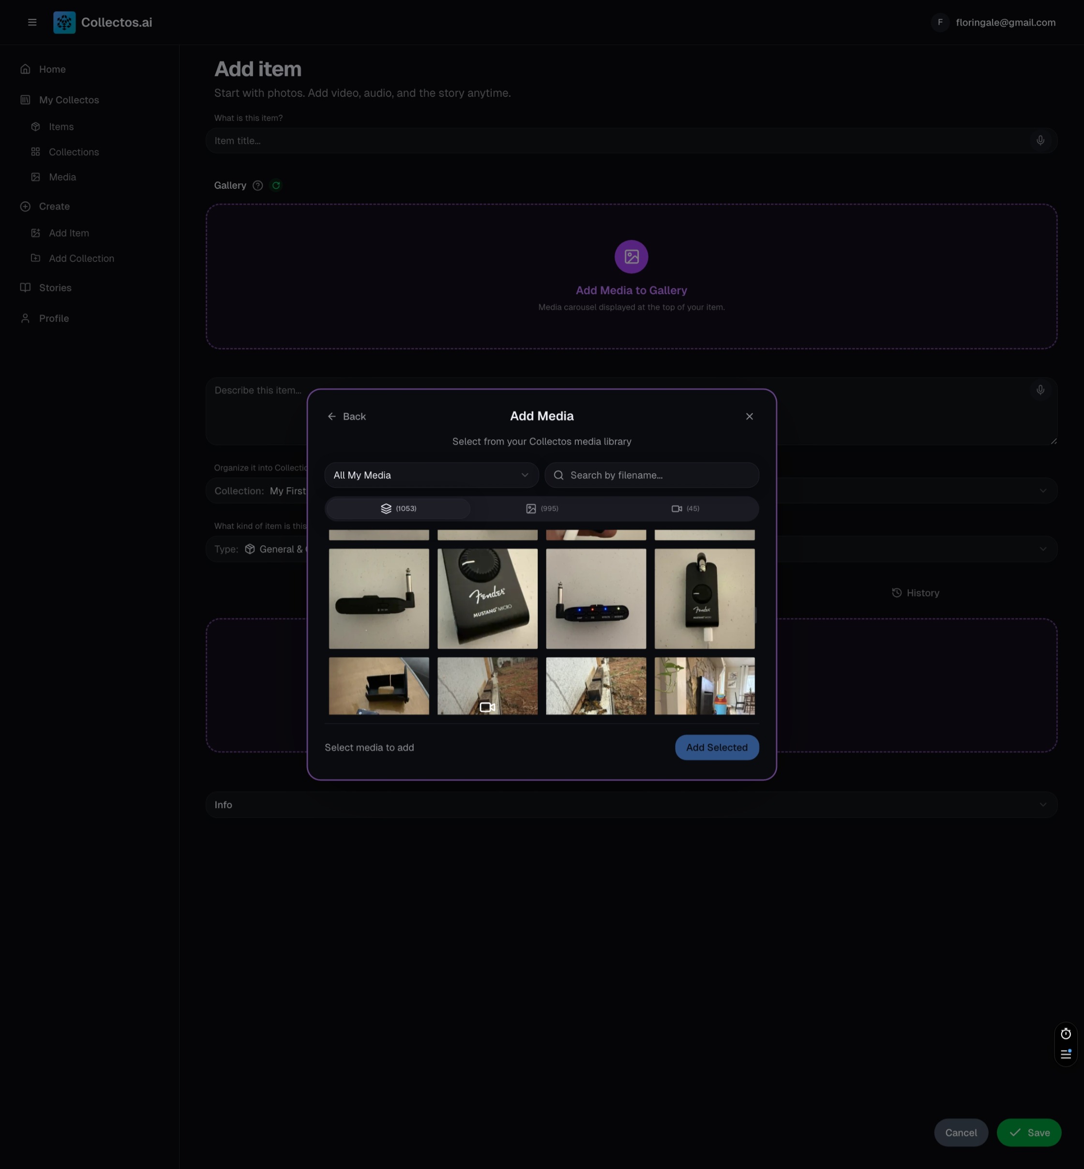Open the Collection dropdown chevron

pyautogui.click(x=1042, y=491)
